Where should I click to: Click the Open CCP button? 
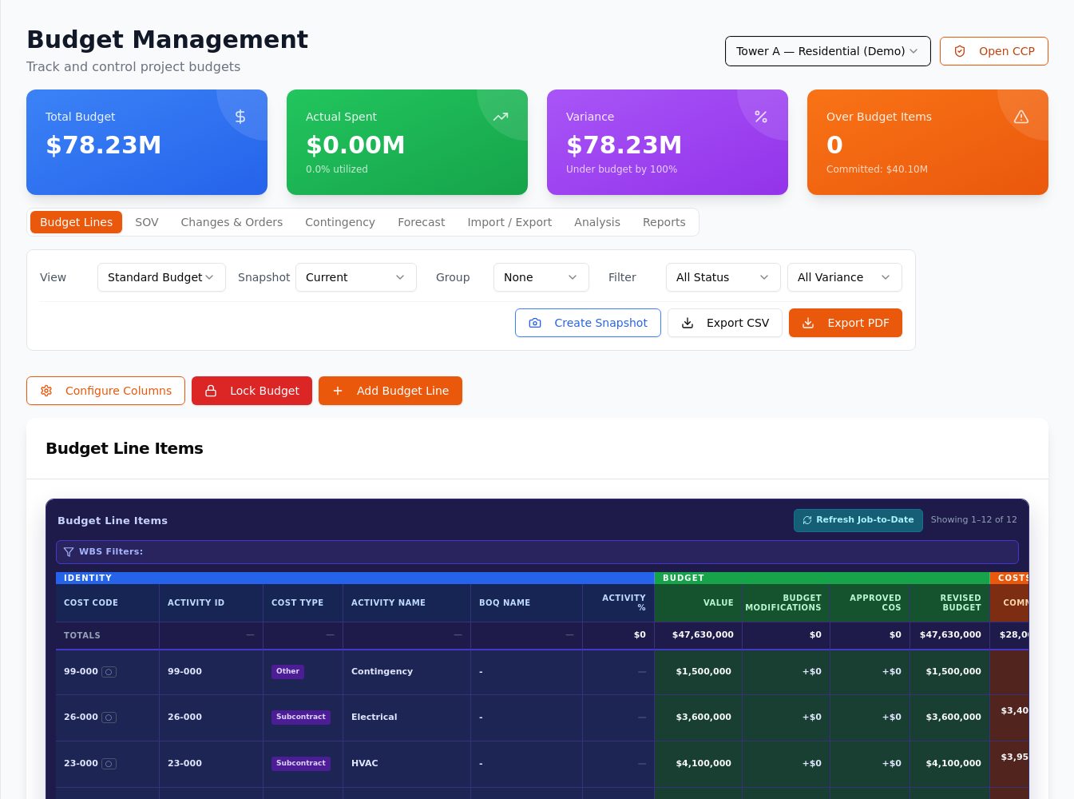click(994, 51)
